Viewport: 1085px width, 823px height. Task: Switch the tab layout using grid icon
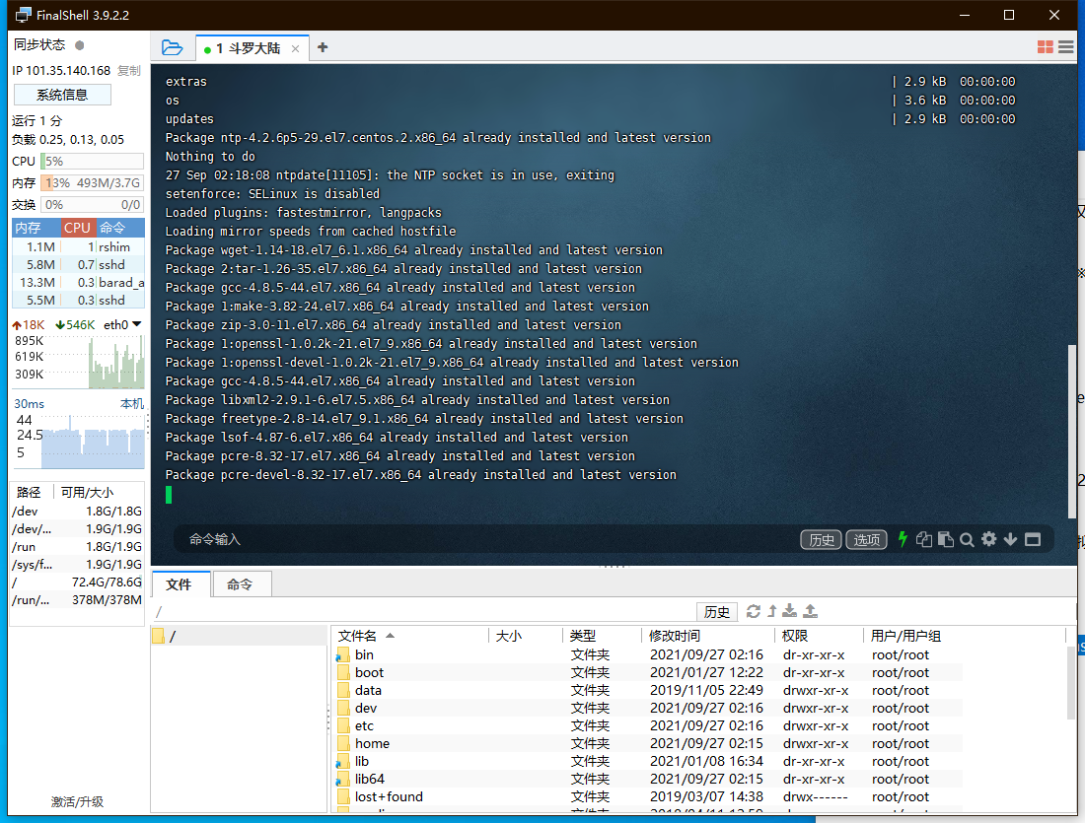(1046, 47)
